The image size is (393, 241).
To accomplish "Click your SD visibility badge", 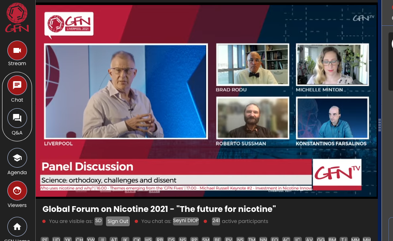I will [98, 221].
